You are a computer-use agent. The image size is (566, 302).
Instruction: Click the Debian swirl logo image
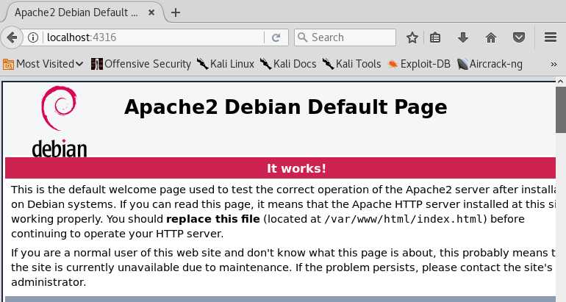(60, 121)
